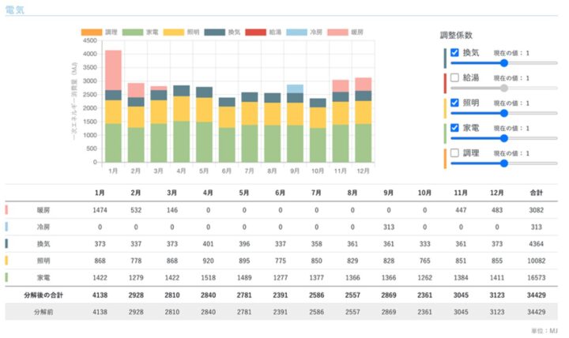569x338 pixels.
Task: Click the 照明 slider handle
Action: pyautogui.click(x=503, y=113)
